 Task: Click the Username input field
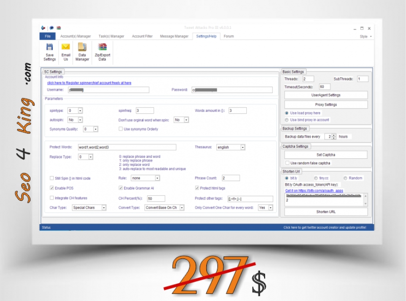pos(108,90)
